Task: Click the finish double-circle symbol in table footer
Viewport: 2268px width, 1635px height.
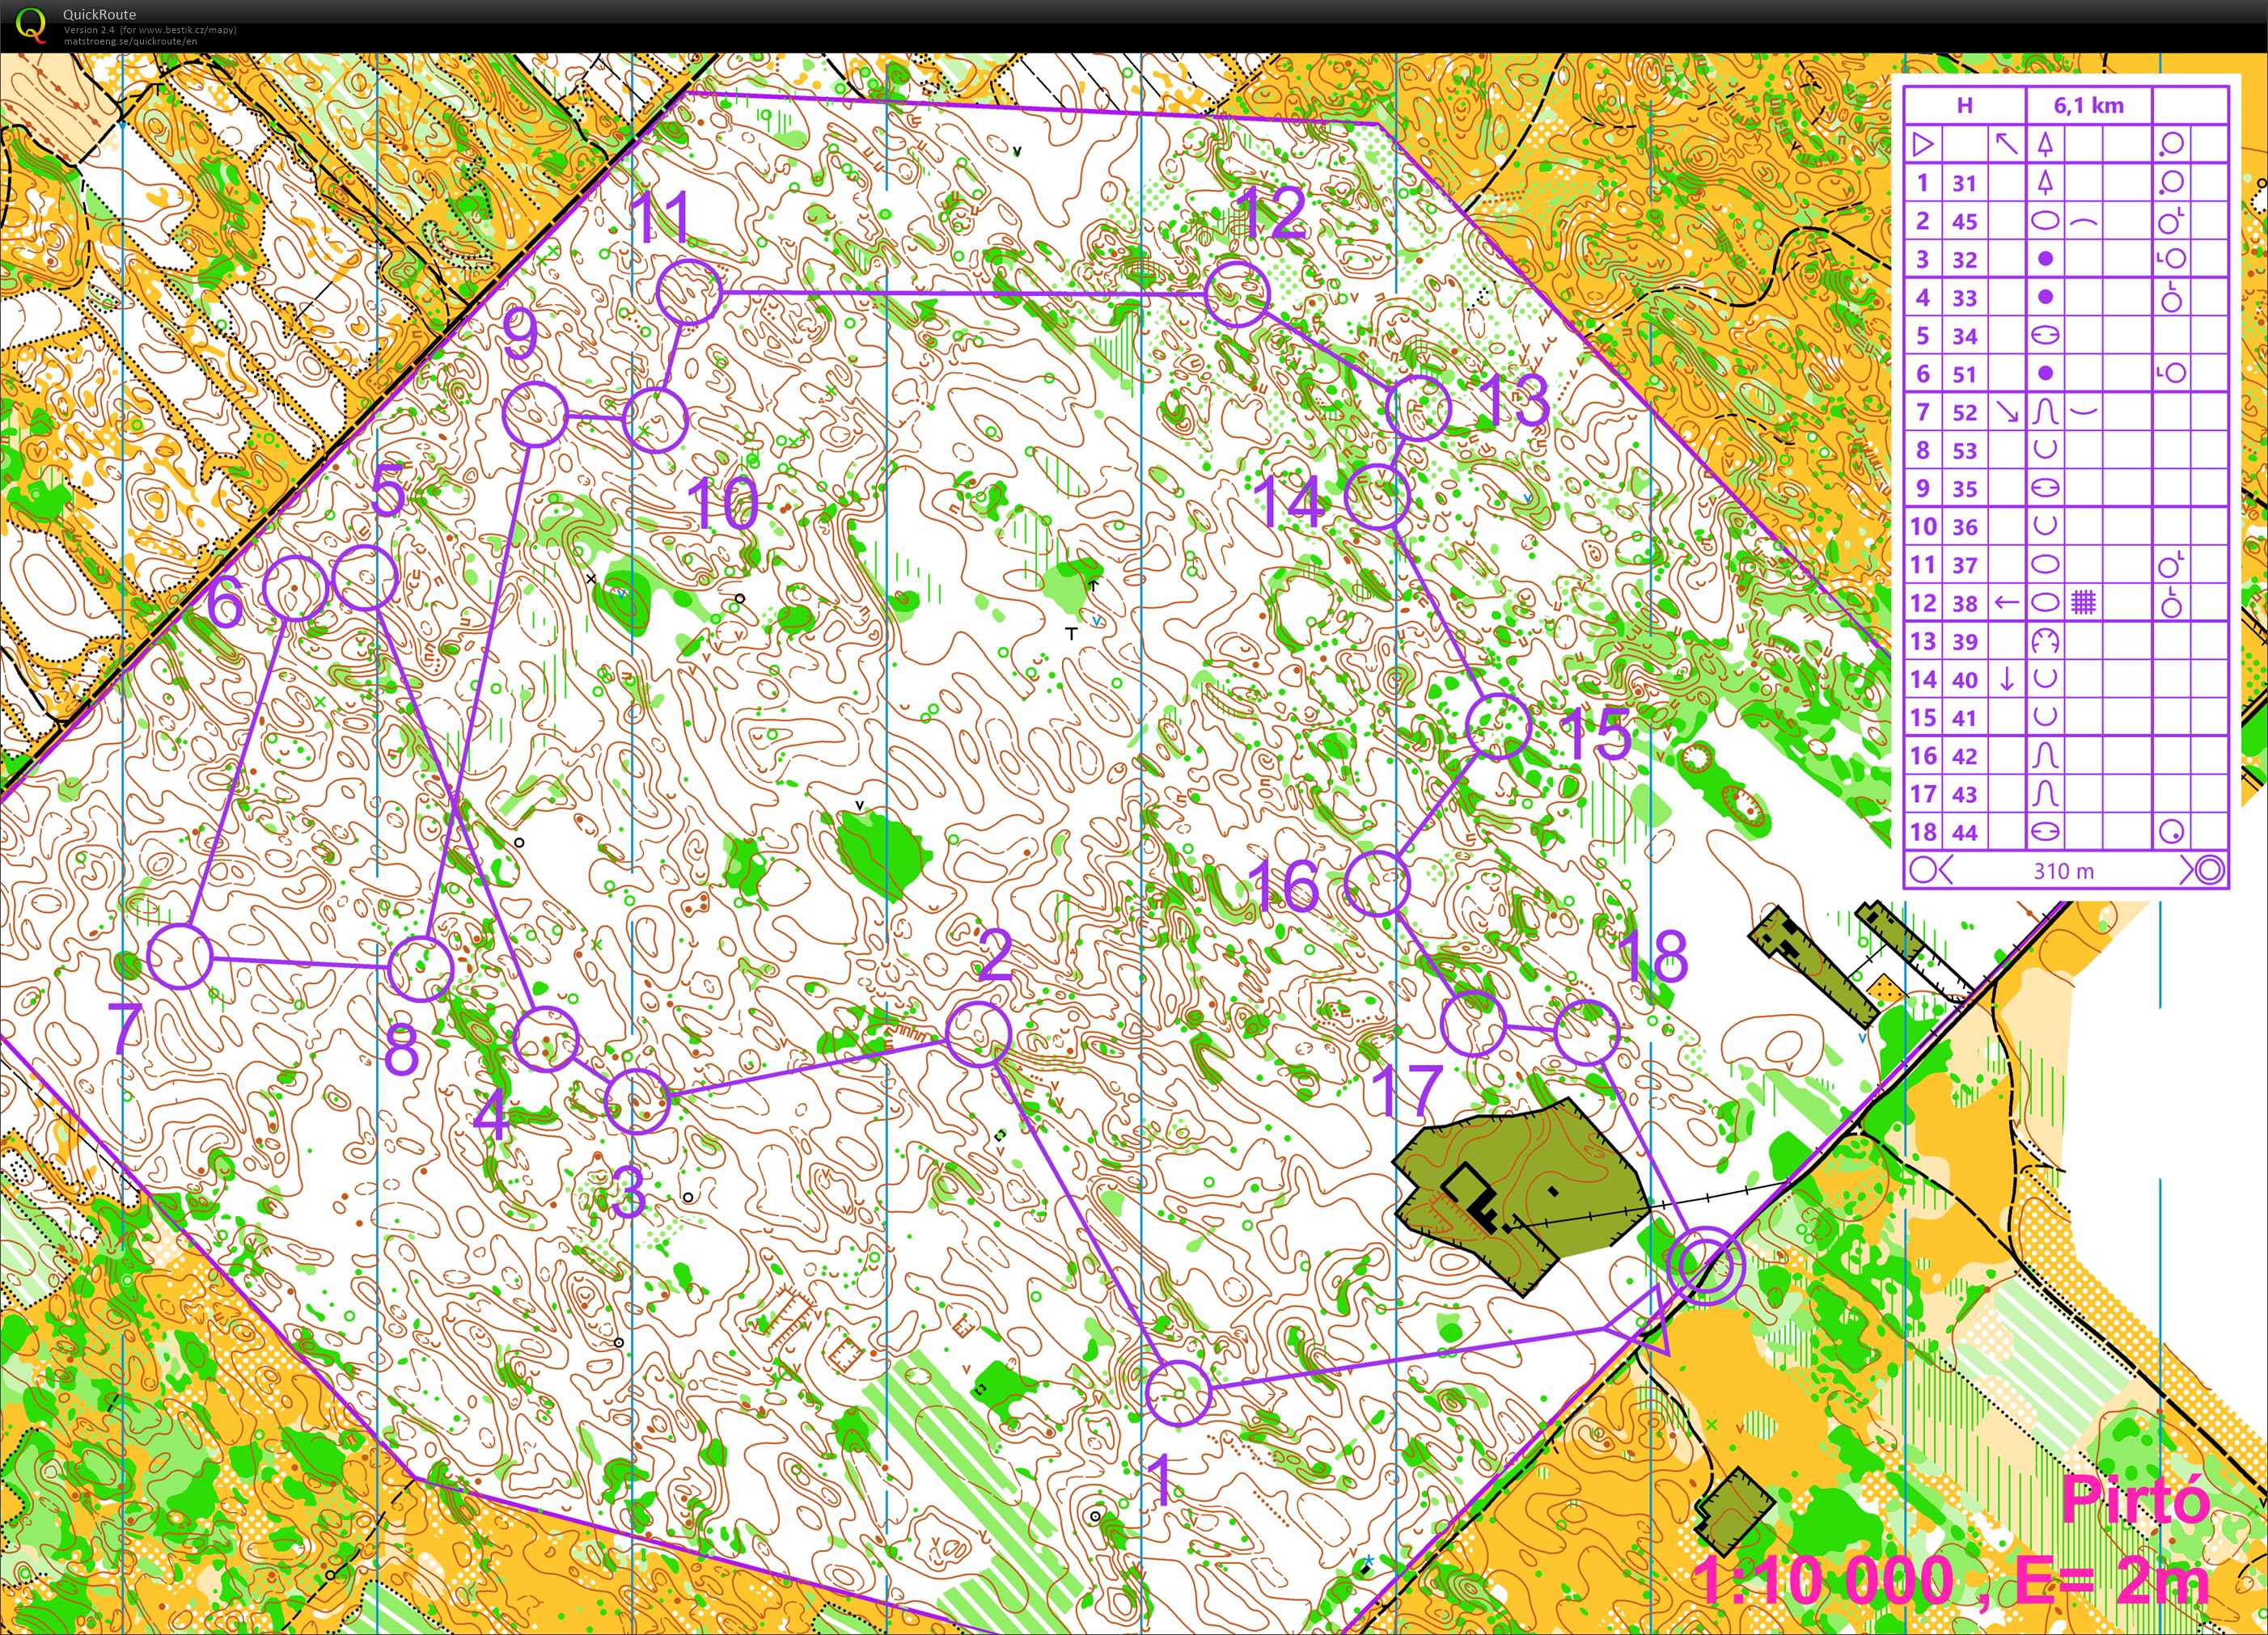Action: pos(2210,870)
